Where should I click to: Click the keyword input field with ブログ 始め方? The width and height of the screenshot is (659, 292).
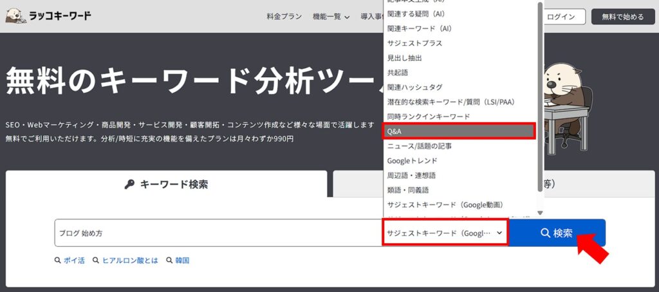point(219,233)
